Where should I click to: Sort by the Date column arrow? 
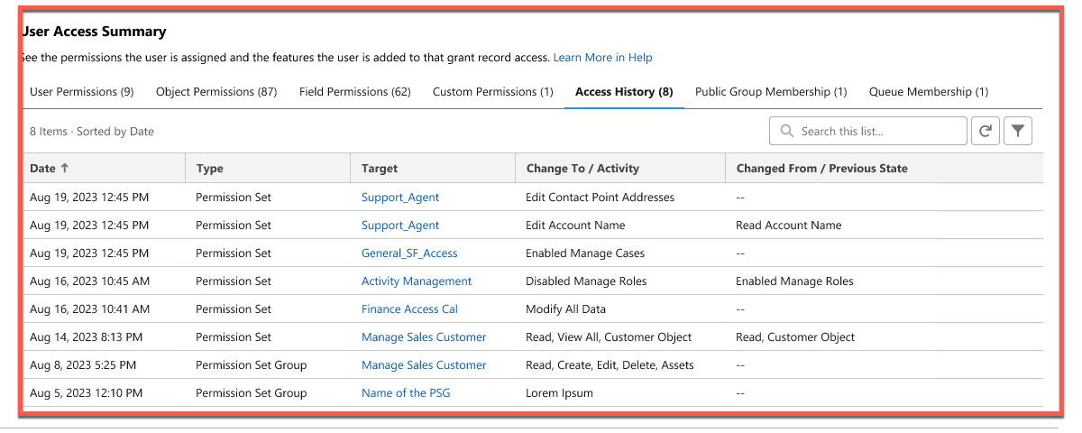coord(64,168)
